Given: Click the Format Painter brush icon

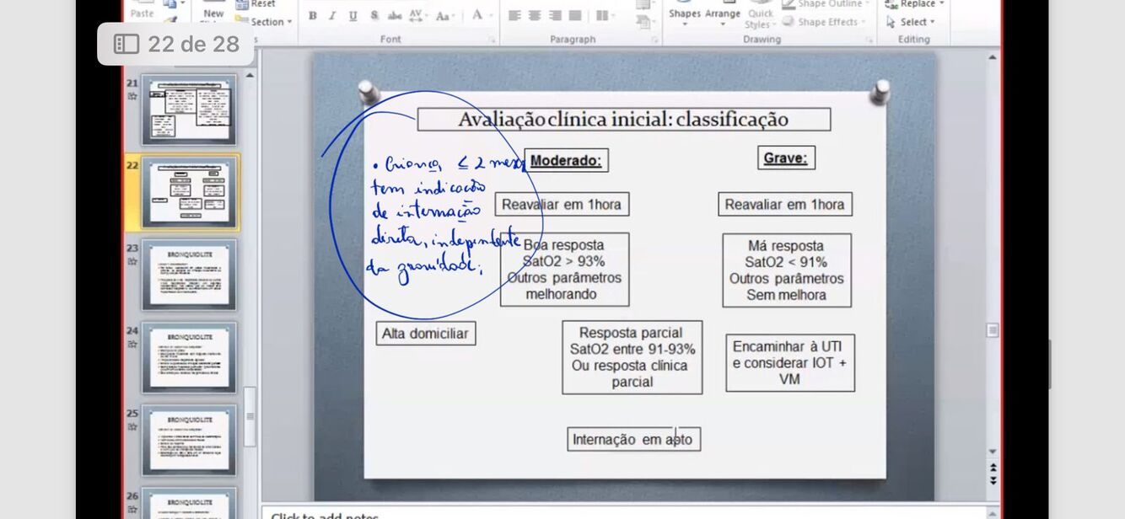Looking at the screenshot, I should click(x=170, y=20).
